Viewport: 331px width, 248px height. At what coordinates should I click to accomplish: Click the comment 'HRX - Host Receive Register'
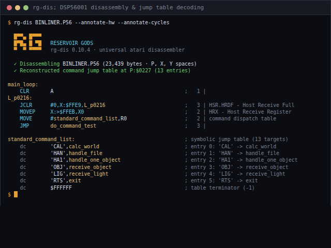pos(250,112)
